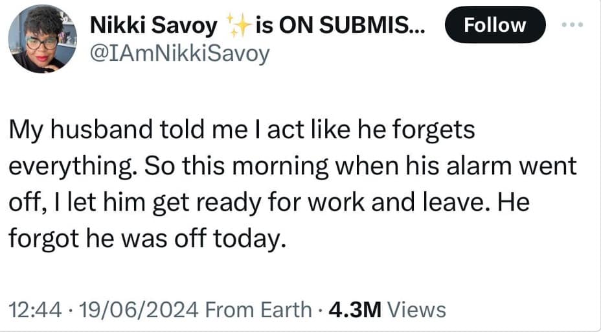Click the line starting "everything. So this morning"

pos(291,167)
